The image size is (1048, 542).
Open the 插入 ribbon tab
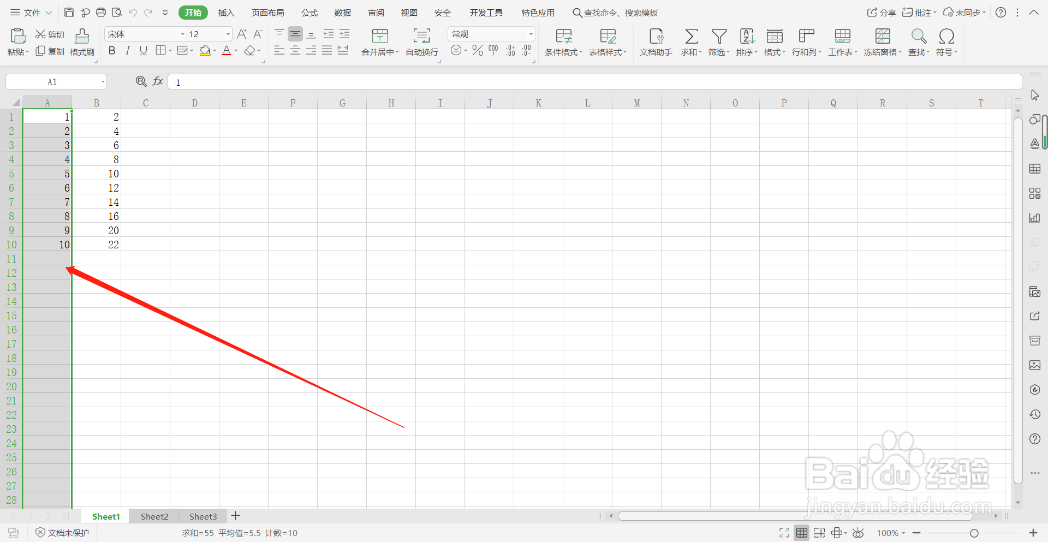226,13
